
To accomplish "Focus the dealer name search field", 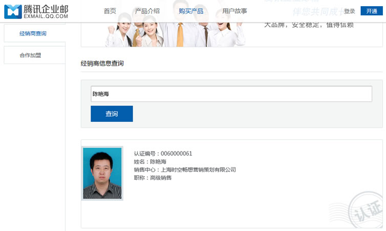I will 231,94.
